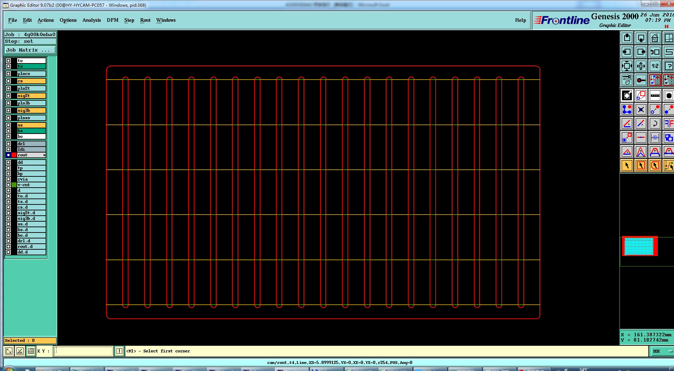The width and height of the screenshot is (674, 371).
Task: Click the exclamation mark button
Action: 119,351
